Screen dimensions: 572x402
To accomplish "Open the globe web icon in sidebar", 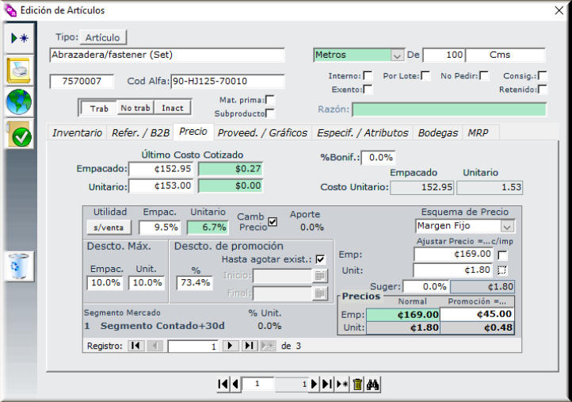I will coord(19,103).
